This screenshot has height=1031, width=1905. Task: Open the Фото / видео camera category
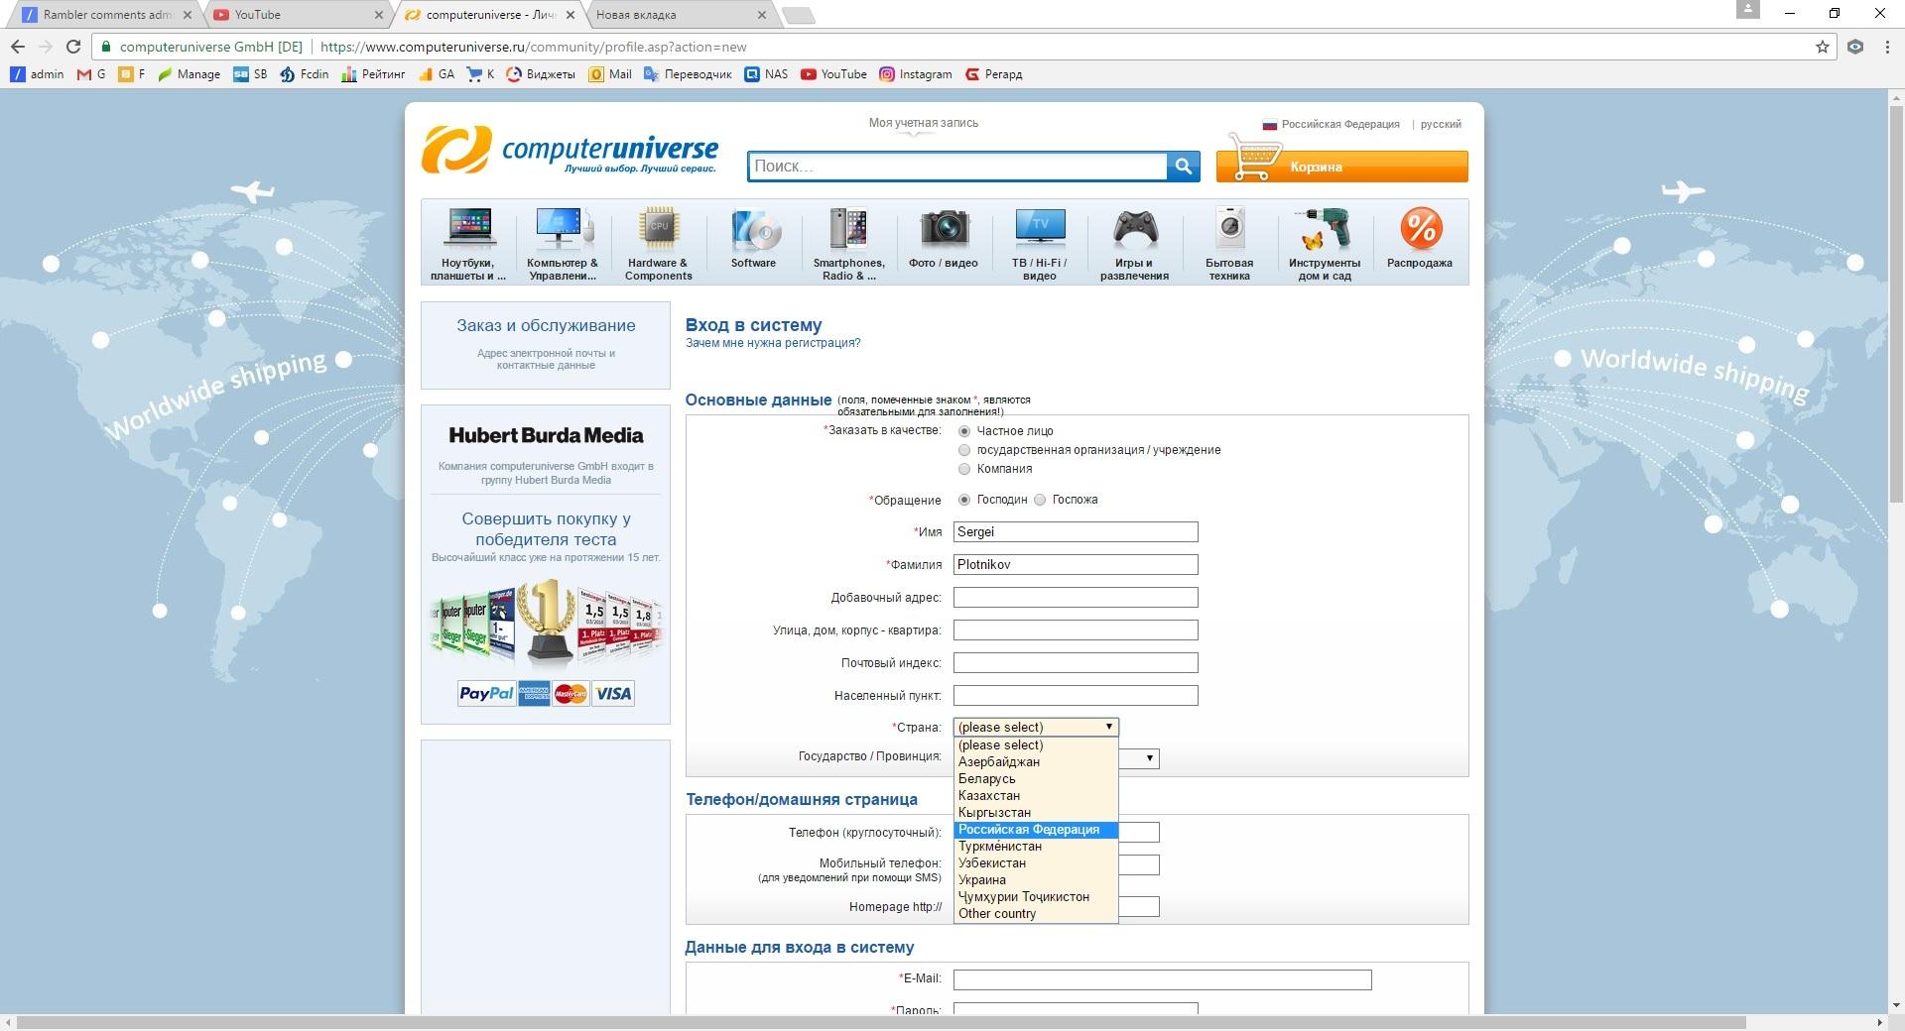[943, 240]
